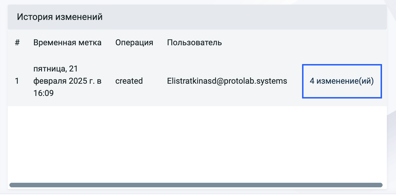Click the "16:09" time text

tap(43, 93)
